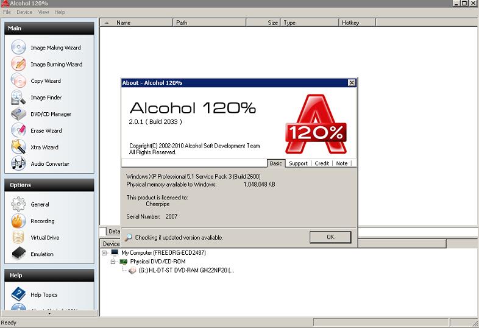The width and height of the screenshot is (479, 328).
Task: Open Xtra Wizard star icon
Action: (x=18, y=147)
